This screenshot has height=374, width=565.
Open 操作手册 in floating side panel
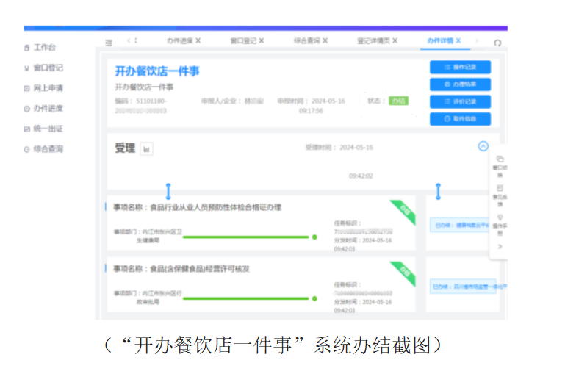[x=500, y=225]
